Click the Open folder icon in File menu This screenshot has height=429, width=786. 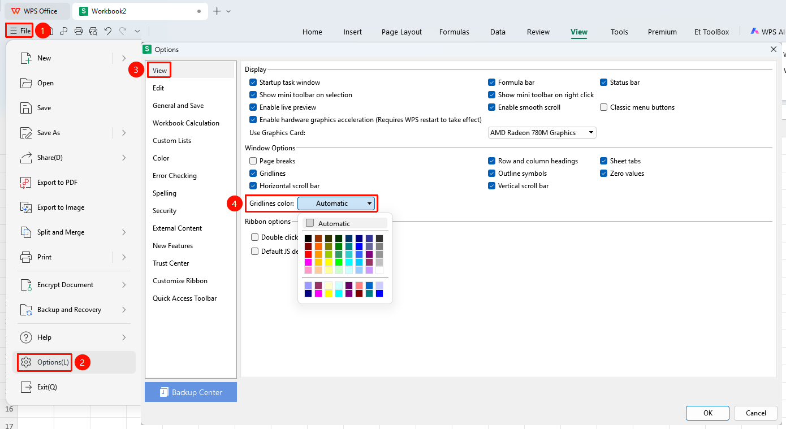tap(26, 83)
